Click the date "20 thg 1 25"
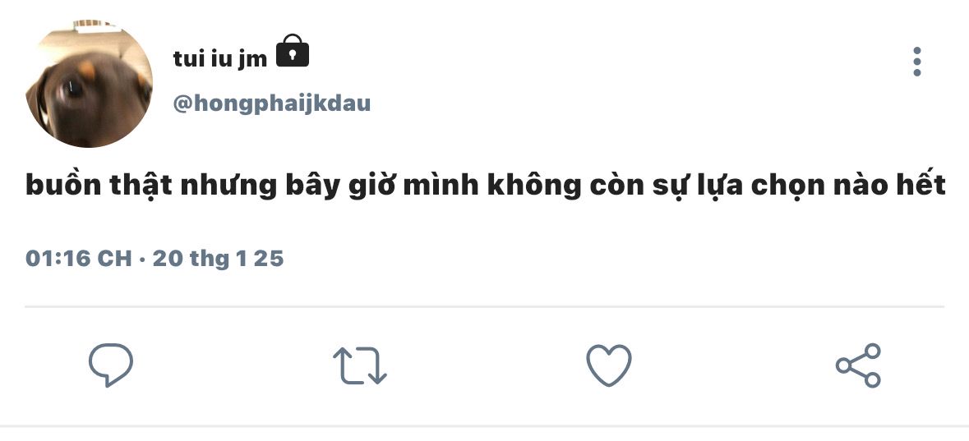The height and width of the screenshot is (441, 969). click(218, 258)
